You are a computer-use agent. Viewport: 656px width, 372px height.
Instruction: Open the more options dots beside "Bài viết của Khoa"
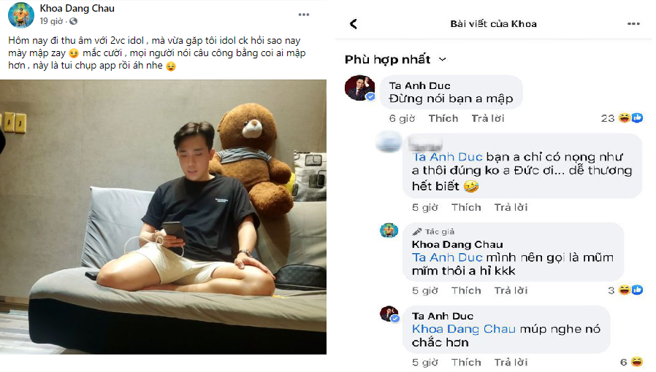[x=633, y=24]
